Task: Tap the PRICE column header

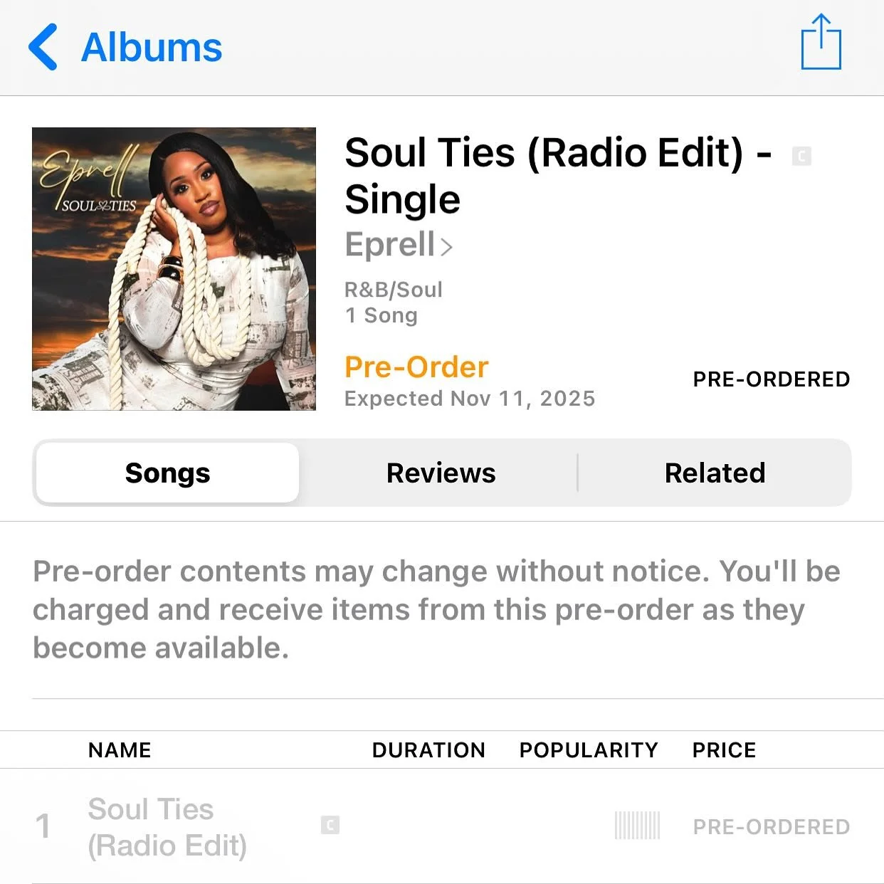Action: pos(724,750)
